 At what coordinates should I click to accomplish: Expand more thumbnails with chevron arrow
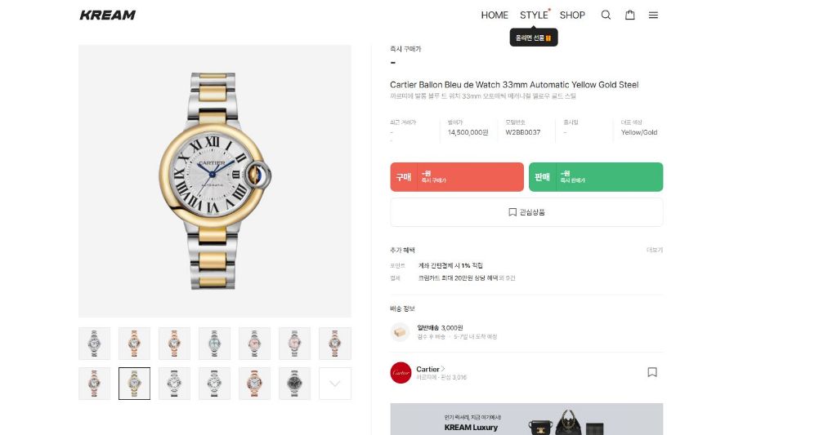[335, 383]
